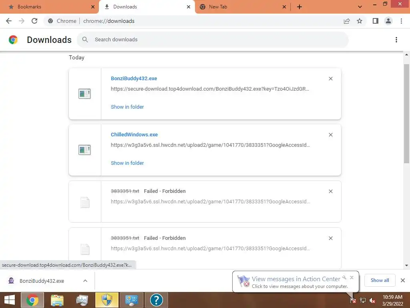Remove BonziBuddy432.exe from the list

[x=330, y=79]
